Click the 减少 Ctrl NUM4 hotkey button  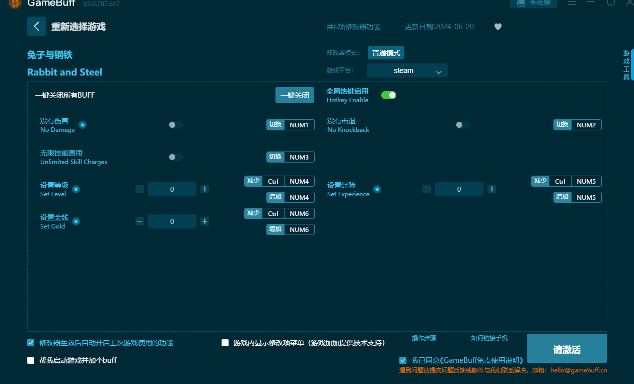[x=279, y=181]
